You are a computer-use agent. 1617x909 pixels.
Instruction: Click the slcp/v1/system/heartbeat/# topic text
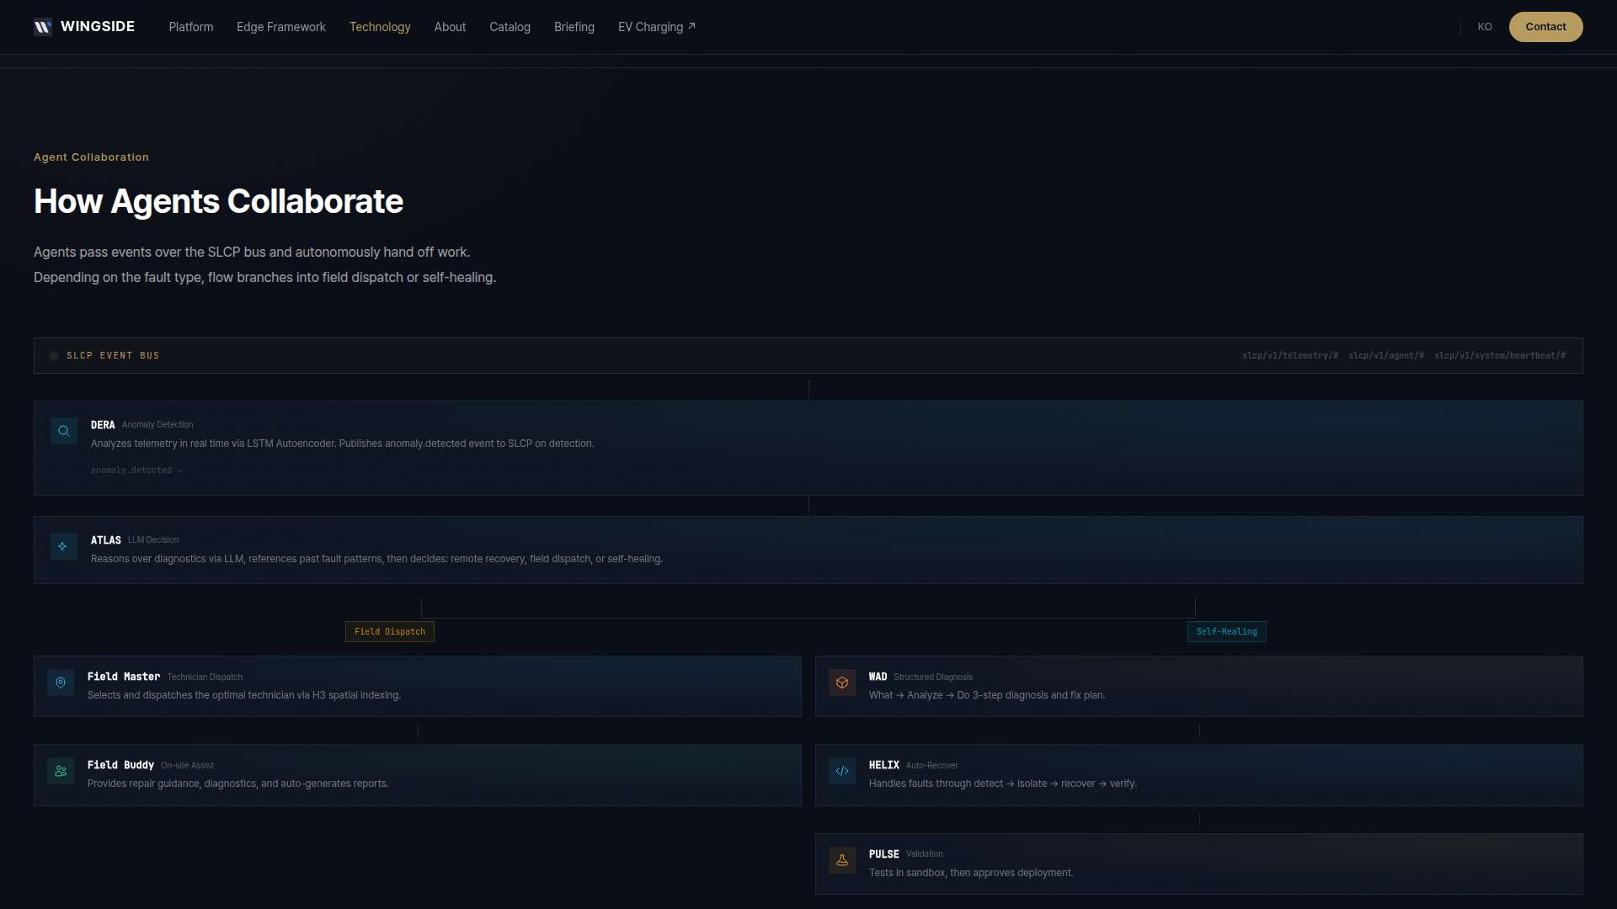click(x=1500, y=356)
